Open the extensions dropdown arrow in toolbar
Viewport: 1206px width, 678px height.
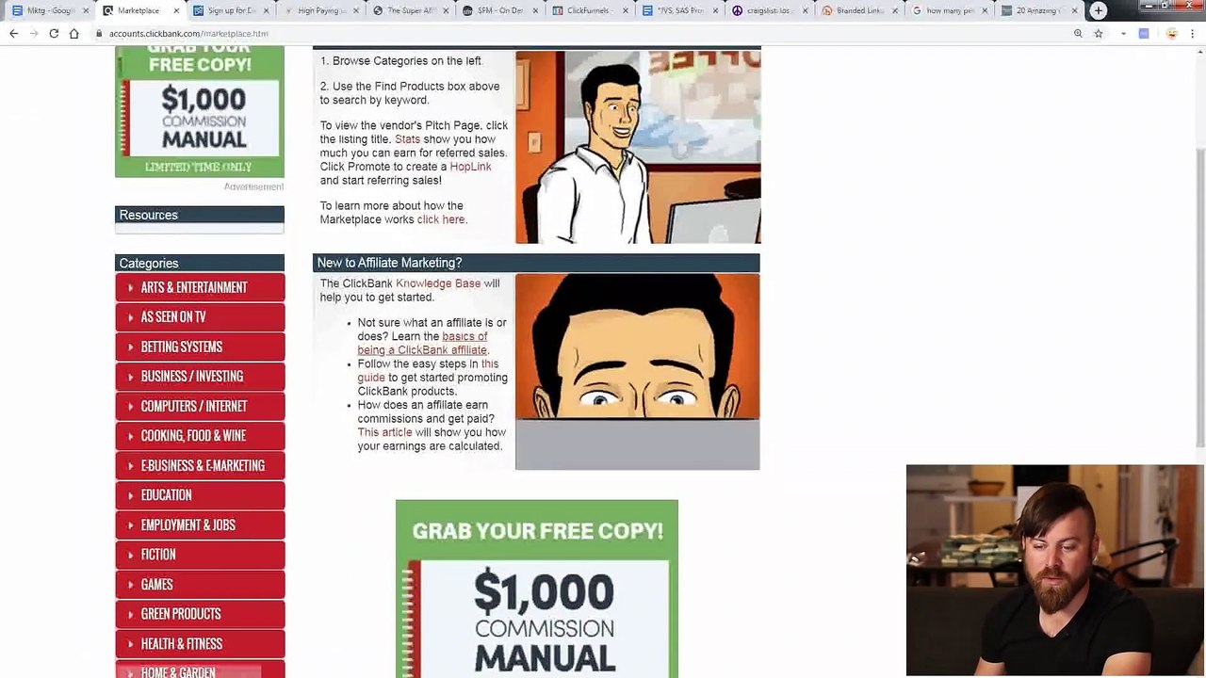click(1123, 33)
